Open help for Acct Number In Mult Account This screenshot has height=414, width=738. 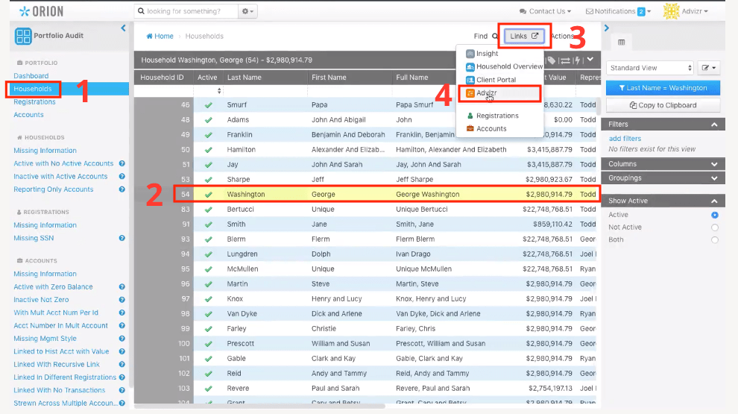click(122, 326)
